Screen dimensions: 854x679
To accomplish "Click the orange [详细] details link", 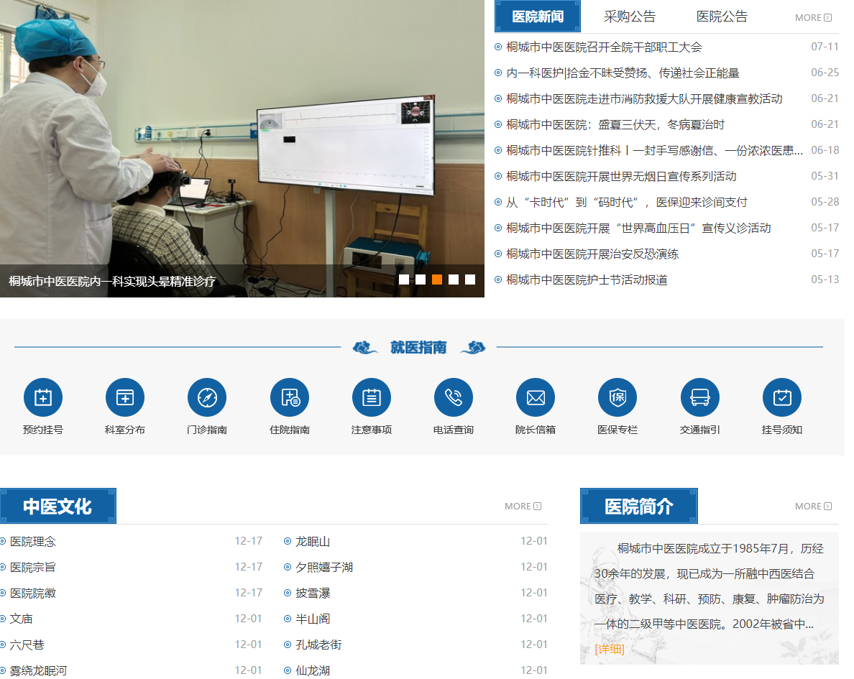I will (610, 649).
